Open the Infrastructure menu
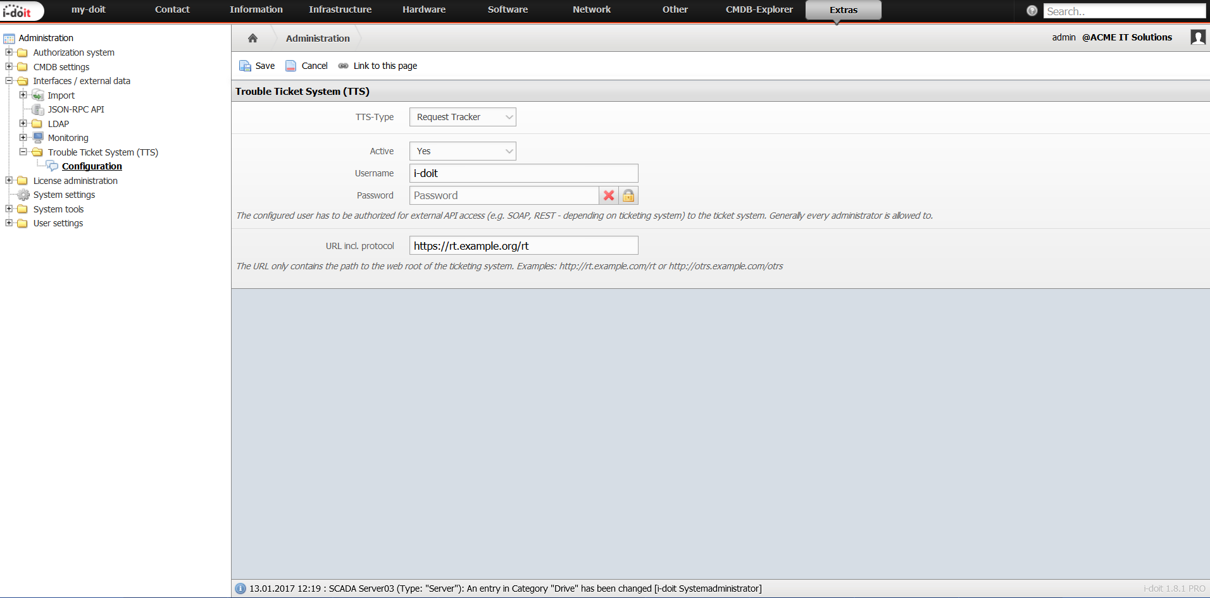Screen dimensions: 1210x598 tap(340, 9)
